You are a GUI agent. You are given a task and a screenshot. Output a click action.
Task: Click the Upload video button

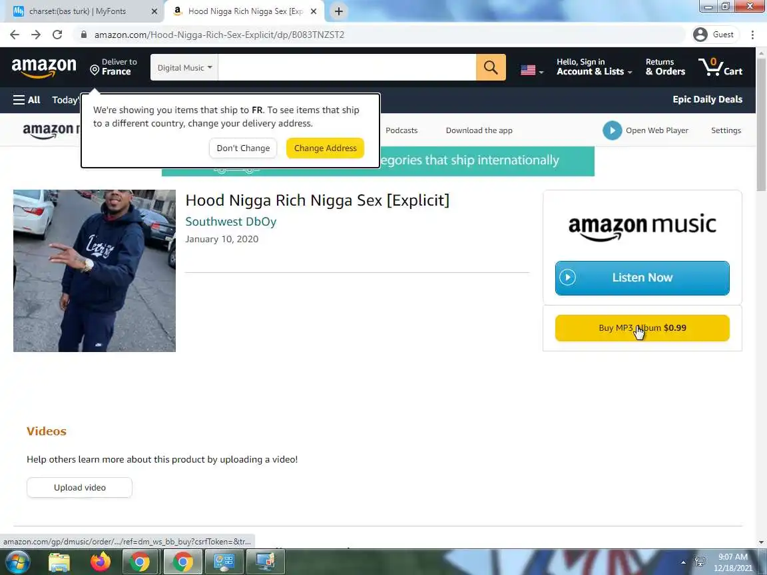79,487
